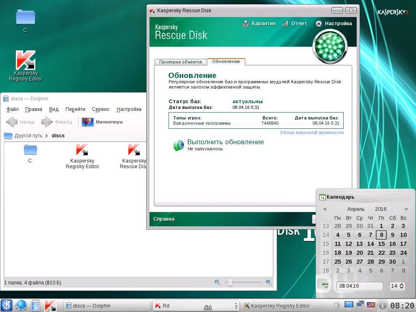Select April 1 in the calendar
The width and height of the screenshot is (416, 312).
(381, 226)
